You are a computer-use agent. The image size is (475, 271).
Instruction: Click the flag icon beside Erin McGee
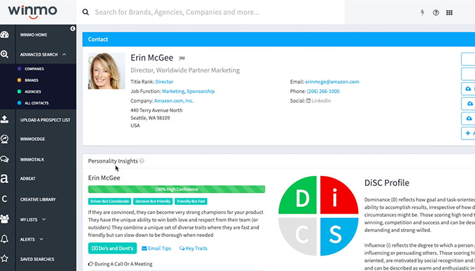(x=182, y=59)
